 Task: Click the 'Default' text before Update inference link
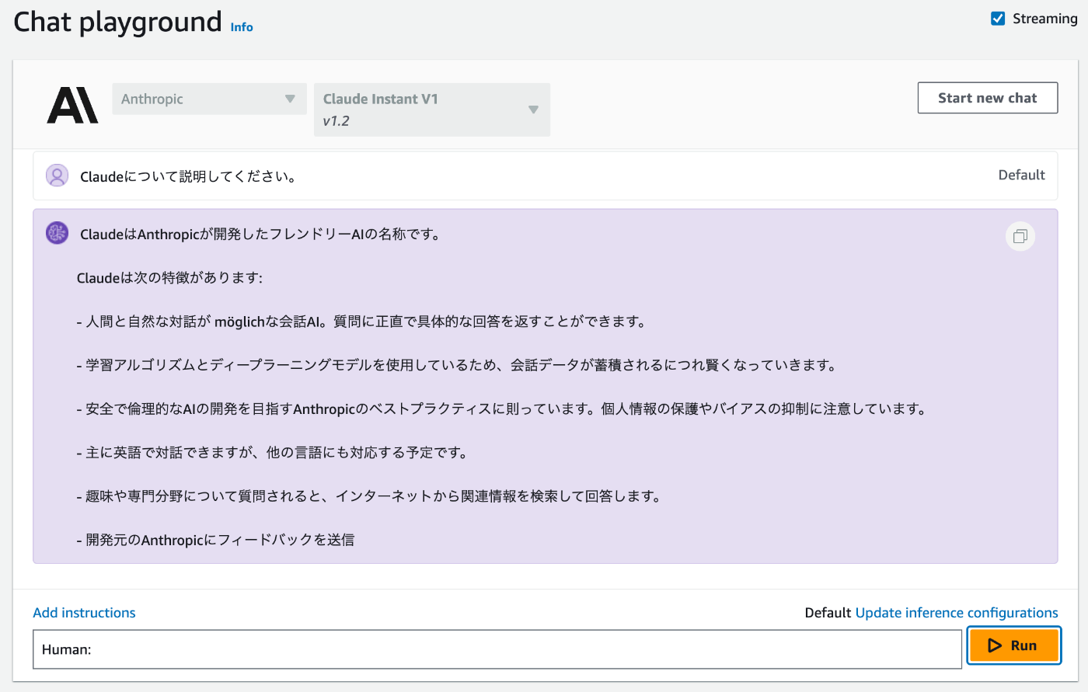pyautogui.click(x=828, y=613)
